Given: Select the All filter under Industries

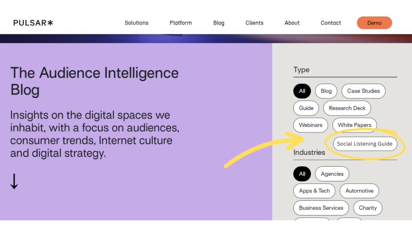Looking at the screenshot, I should click(302, 174).
